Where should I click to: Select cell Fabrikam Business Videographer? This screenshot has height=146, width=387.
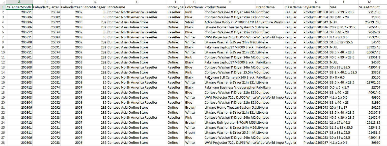tap(230, 87)
